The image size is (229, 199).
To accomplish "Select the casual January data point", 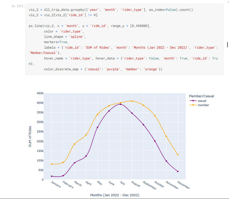I will click(52, 176).
